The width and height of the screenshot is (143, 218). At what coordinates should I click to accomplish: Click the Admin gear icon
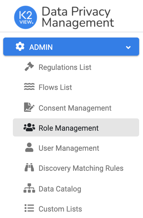pos(20,47)
